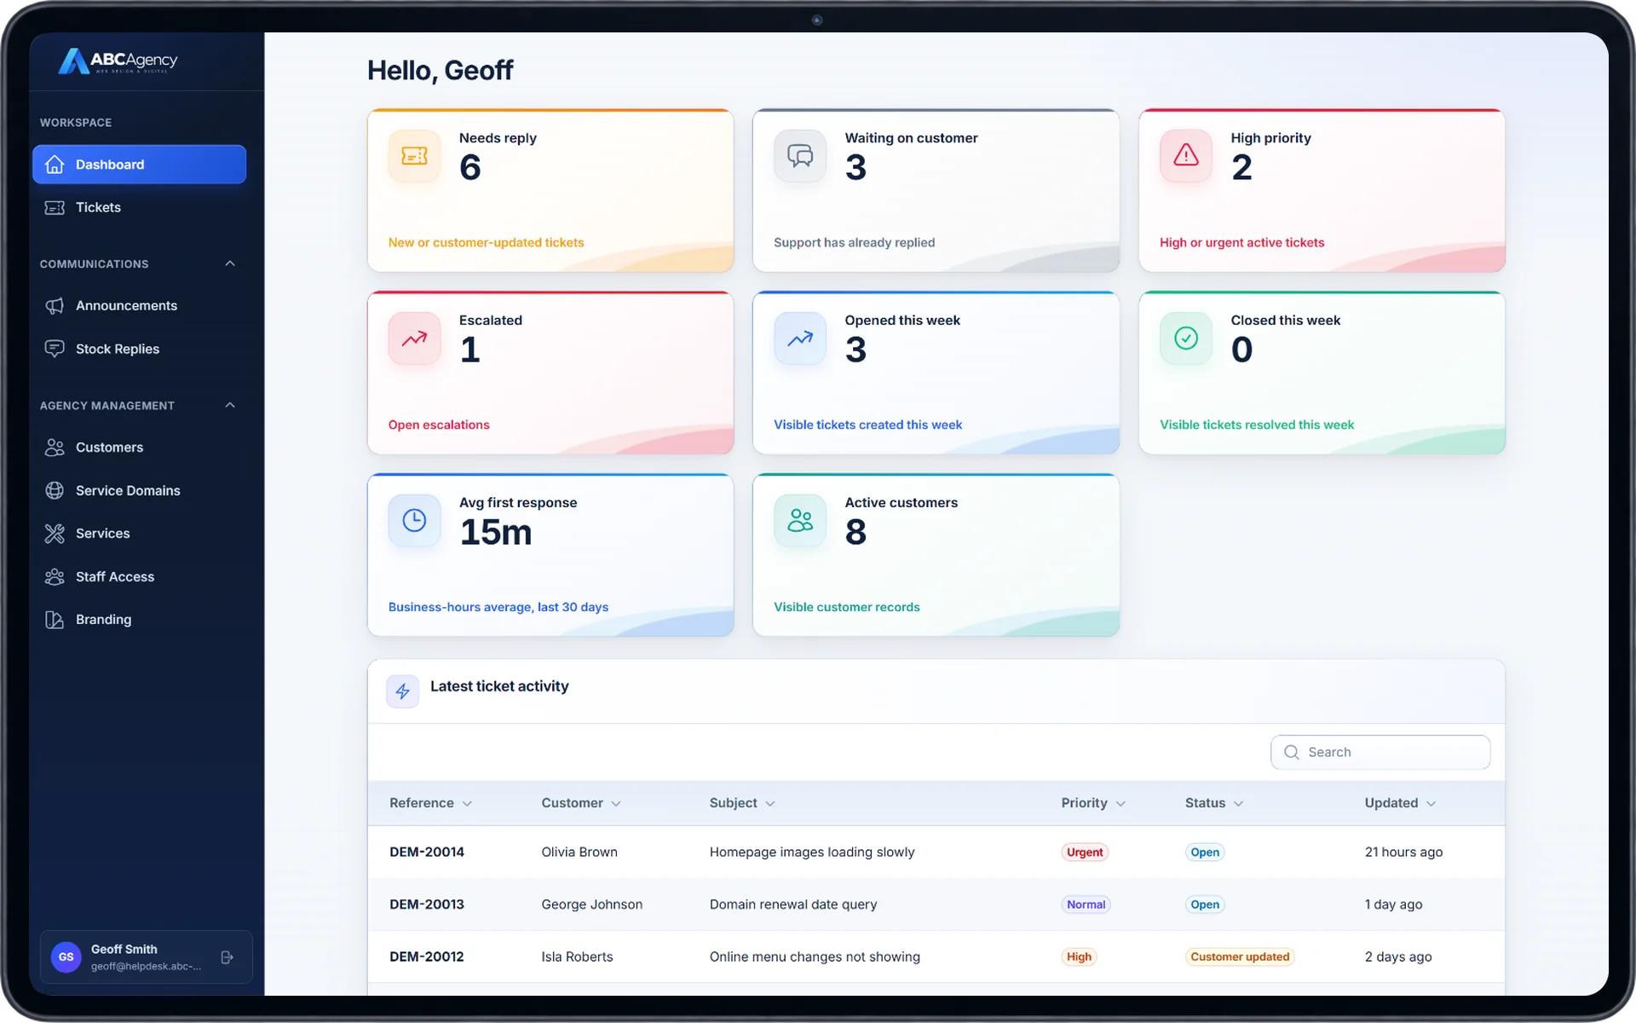1636x1023 pixels.
Task: Click the Services tools icon
Action: tap(55, 534)
